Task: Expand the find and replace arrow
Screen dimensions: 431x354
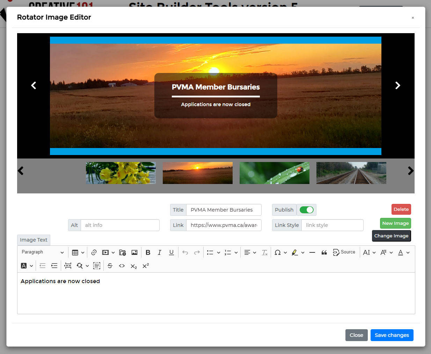Action: 87,266
